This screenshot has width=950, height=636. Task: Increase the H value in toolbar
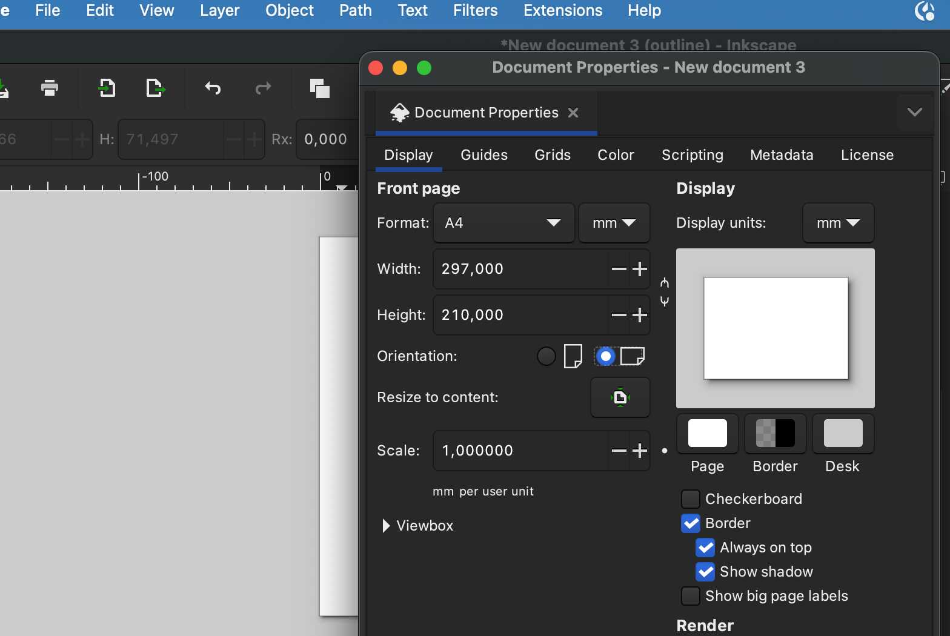point(254,139)
